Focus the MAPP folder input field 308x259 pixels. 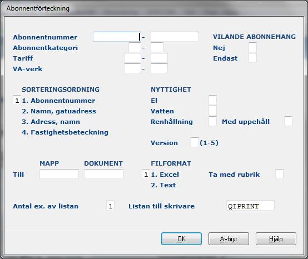click(x=59, y=174)
